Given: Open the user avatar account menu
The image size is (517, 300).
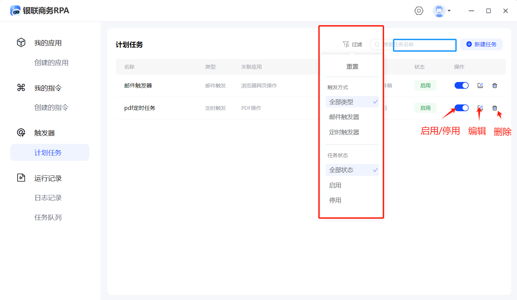Looking at the screenshot, I should click(x=441, y=11).
